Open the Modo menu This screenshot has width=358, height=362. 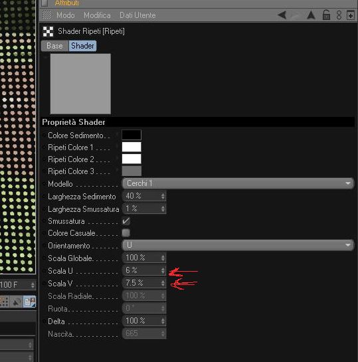[66, 15]
